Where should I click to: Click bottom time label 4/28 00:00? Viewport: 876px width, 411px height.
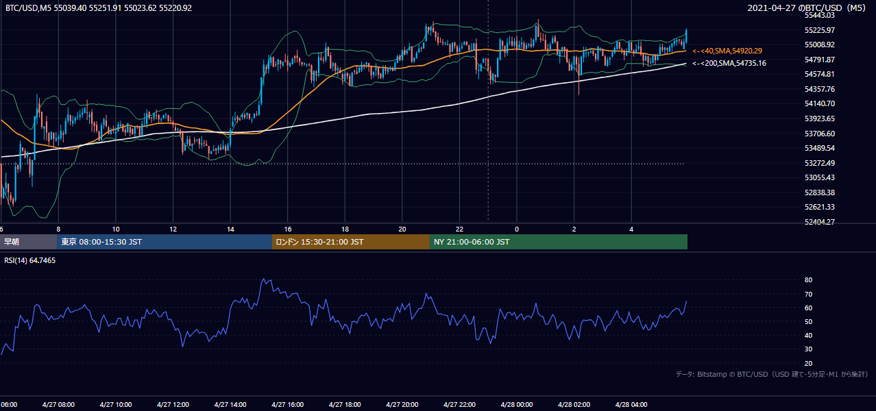(517, 404)
